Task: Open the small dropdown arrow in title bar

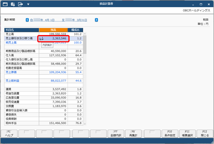Action: coord(28,4)
